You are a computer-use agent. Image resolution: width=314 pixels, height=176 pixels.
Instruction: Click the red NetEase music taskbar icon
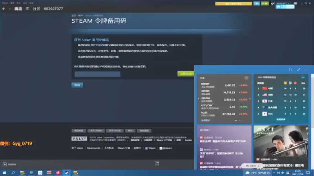point(58,173)
